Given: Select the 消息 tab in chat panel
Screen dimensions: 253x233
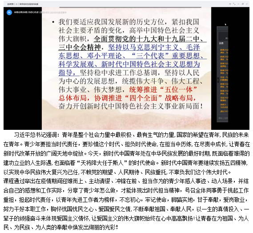Looking at the screenshot, I should point(221,43).
